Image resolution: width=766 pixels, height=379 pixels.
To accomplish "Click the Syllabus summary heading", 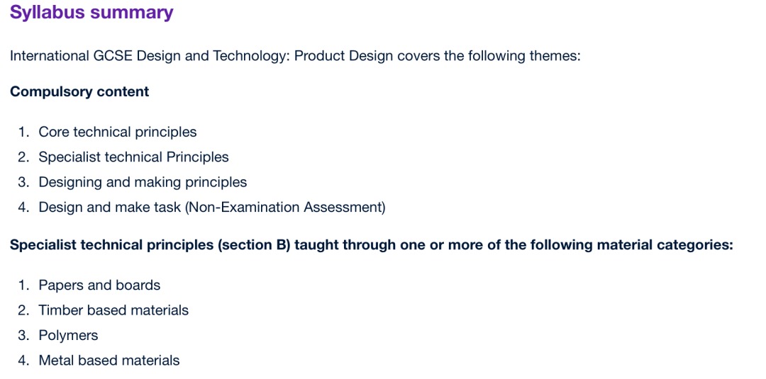I will (x=91, y=13).
